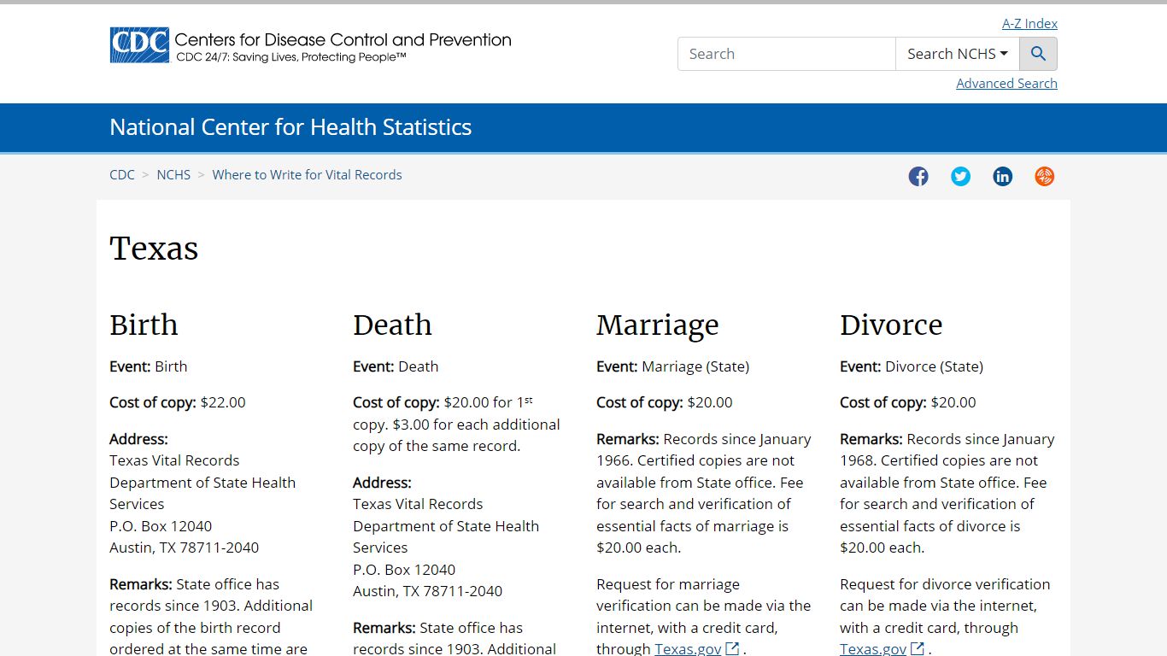Click the Texas page heading
Screen dimensions: 1167x656
(x=154, y=249)
